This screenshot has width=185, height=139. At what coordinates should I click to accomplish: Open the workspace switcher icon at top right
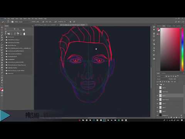[179, 22]
